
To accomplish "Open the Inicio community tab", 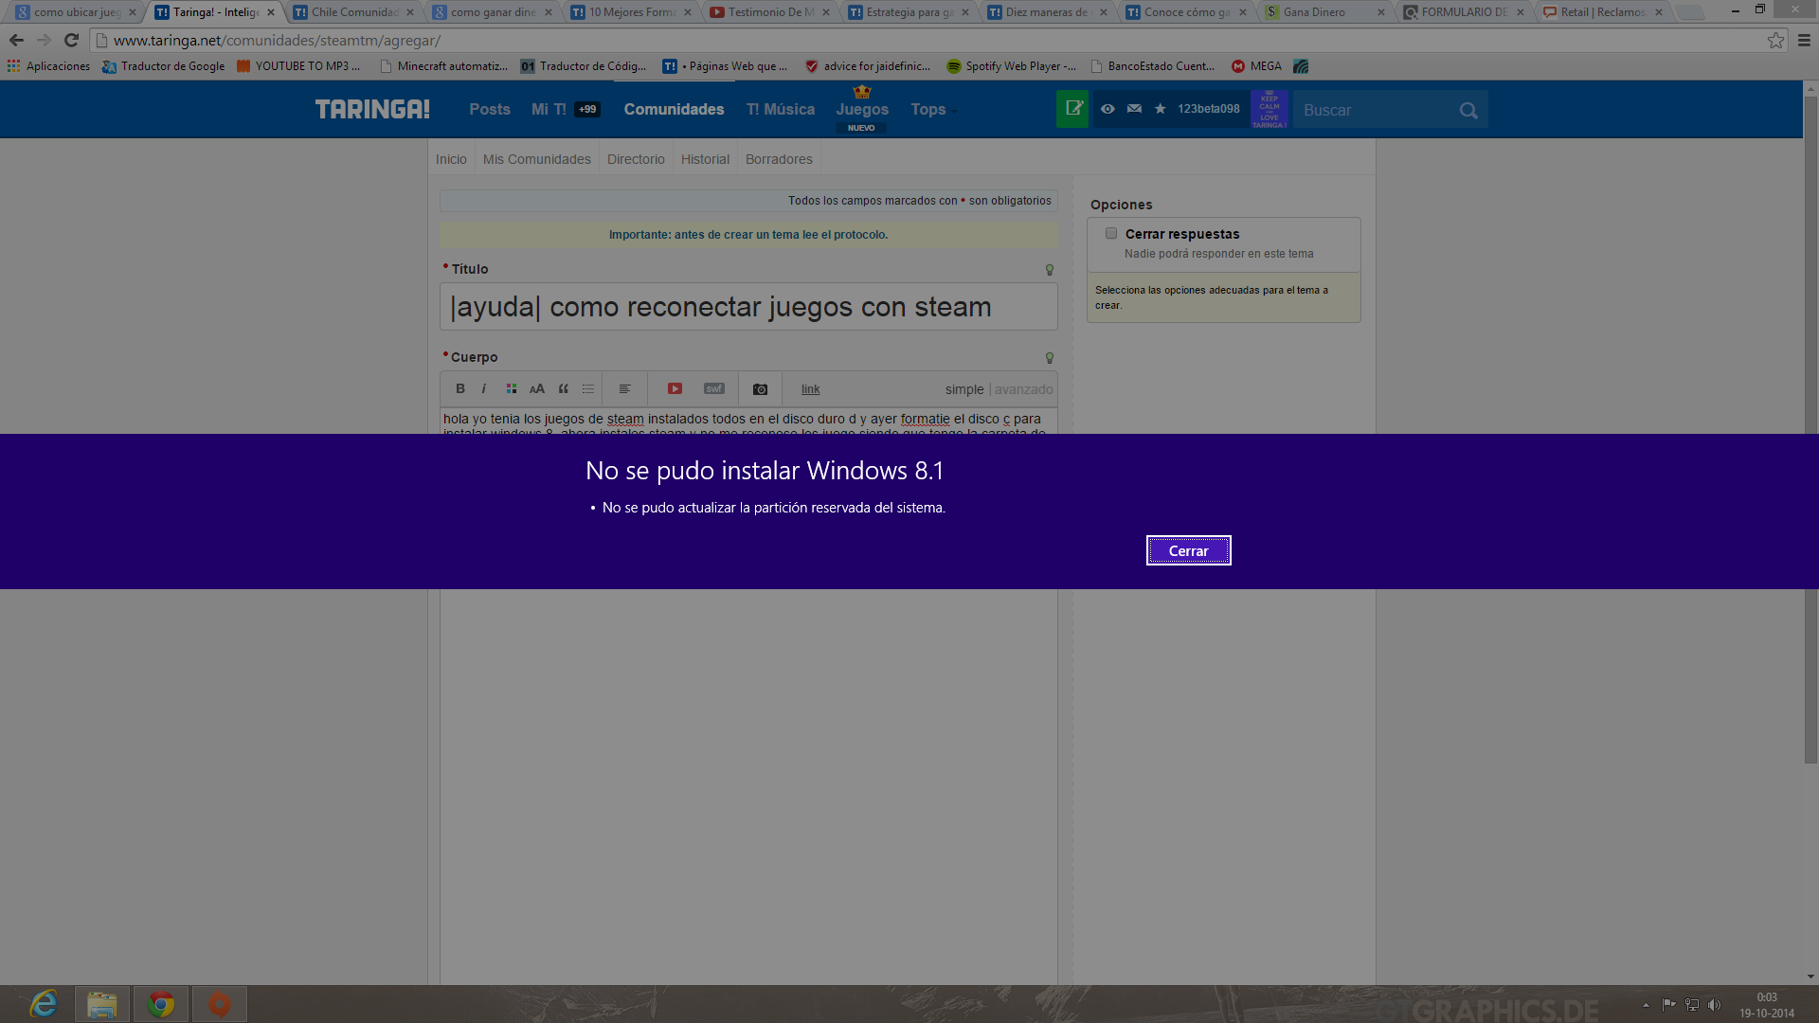I will [451, 159].
